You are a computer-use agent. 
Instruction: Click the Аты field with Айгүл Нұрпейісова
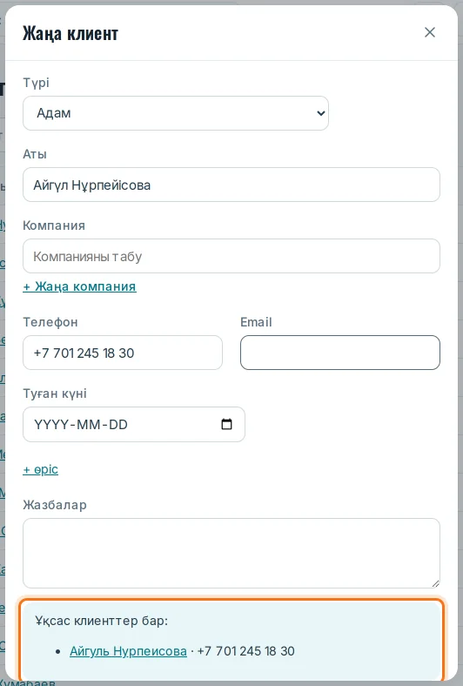231,185
